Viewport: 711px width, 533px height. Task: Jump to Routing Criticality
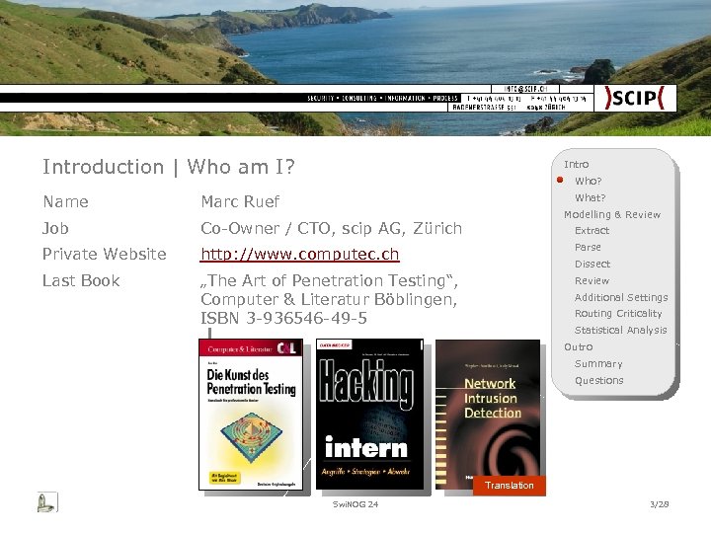click(618, 314)
